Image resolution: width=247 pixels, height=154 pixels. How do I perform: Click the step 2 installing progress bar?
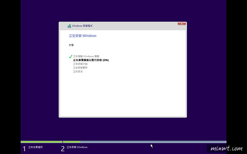pos(145,142)
